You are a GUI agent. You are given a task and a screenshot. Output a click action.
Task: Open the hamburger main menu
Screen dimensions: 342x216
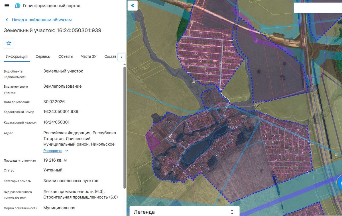[x=7, y=6]
